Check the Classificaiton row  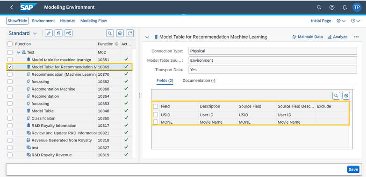point(10,118)
